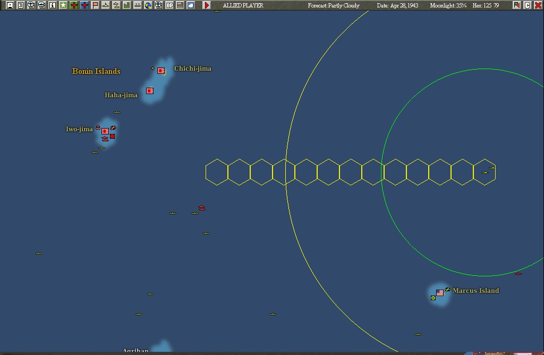Select the red enemy ship in mid-ocean
The image size is (544, 355).
coord(201,208)
